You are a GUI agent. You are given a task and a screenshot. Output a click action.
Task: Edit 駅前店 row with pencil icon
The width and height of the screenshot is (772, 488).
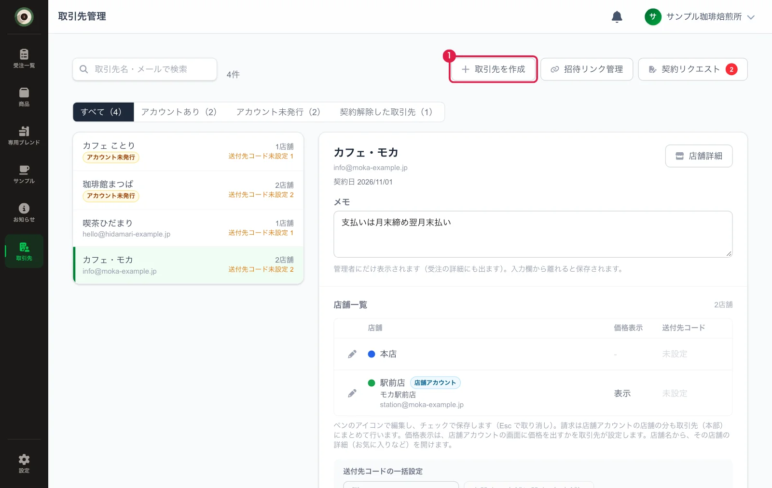click(352, 394)
